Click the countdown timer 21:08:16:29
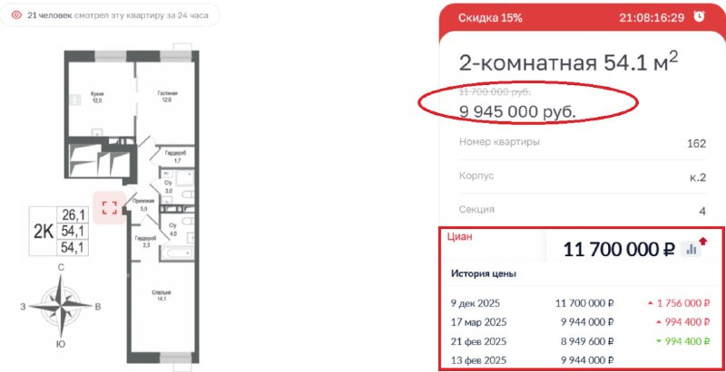 [651, 17]
